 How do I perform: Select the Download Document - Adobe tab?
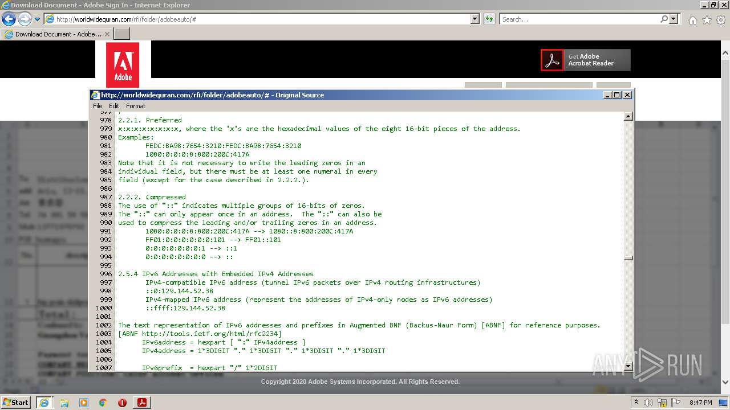coord(57,34)
